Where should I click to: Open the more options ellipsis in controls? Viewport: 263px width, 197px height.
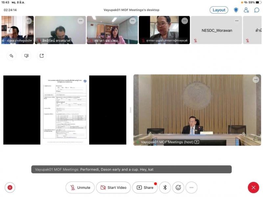pos(191,187)
